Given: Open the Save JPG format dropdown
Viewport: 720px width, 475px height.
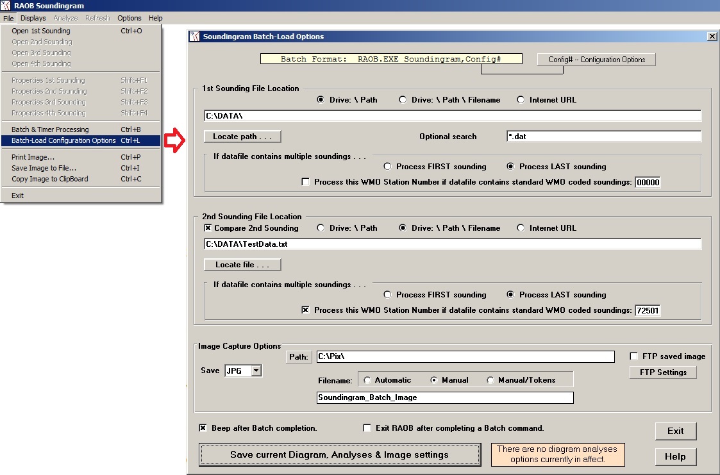Looking at the screenshot, I should pos(256,371).
